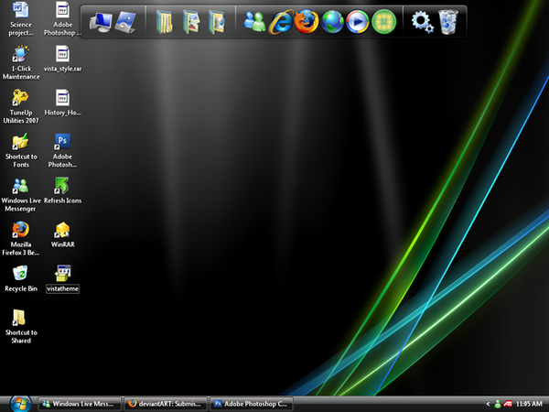The height and width of the screenshot is (412, 549).
Task: Select the desktop Recycle Bin icon
Action: click(x=21, y=279)
